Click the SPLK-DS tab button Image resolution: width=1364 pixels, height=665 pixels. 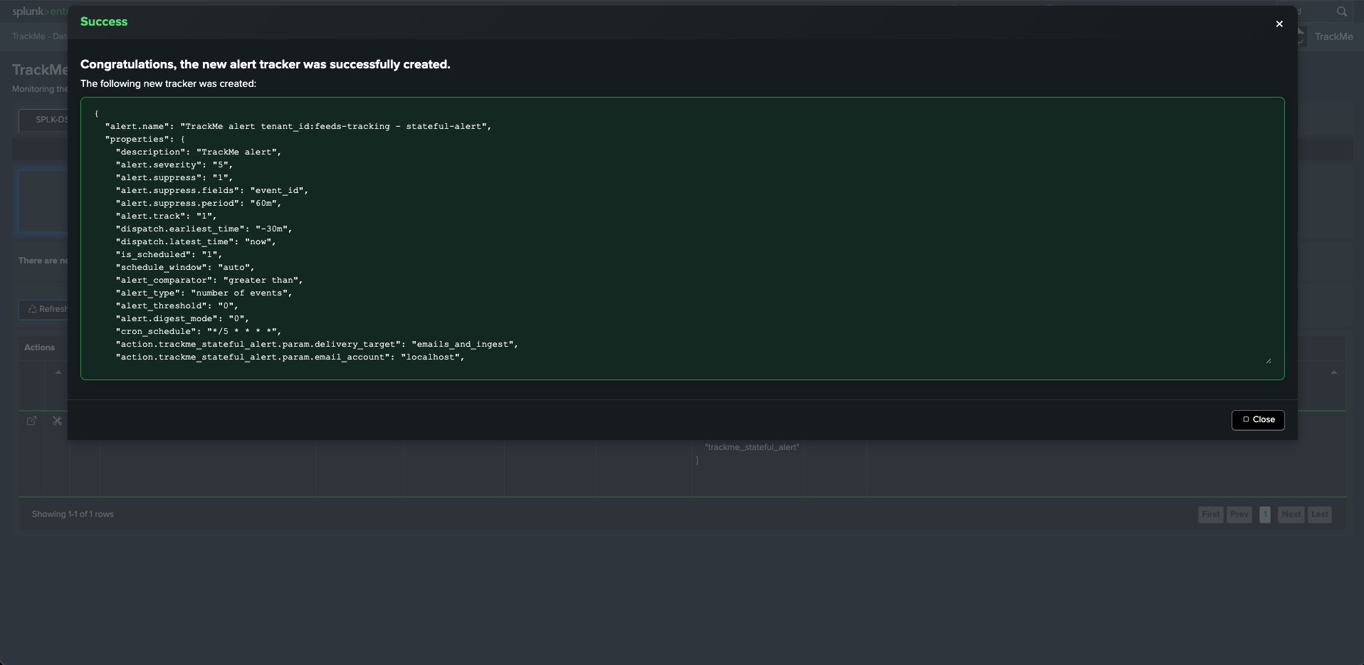pyautogui.click(x=44, y=120)
